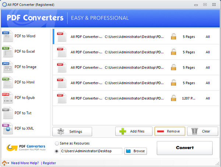Screen dimensions: 221x167
Task: Pick the PDF to Image JPEG icon
Action: point(8,67)
